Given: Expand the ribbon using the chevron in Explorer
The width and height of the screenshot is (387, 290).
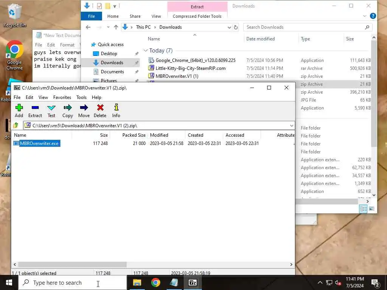Looking at the screenshot, I should point(365,16).
